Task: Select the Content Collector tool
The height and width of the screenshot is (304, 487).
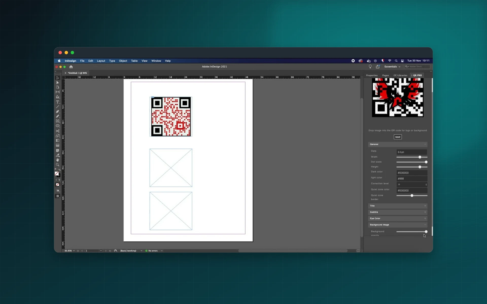Action: pyautogui.click(x=58, y=97)
